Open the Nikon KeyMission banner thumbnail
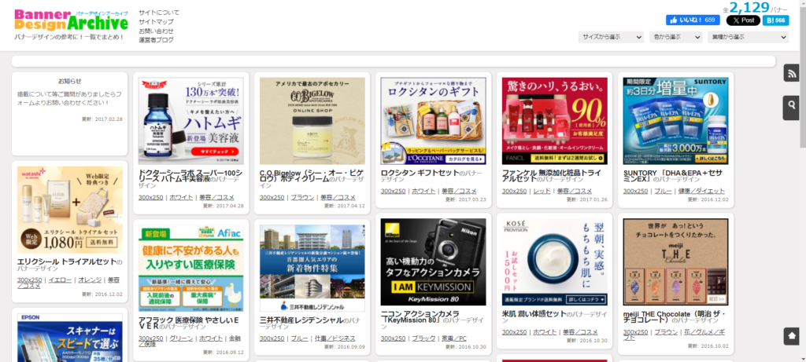Screen dimensions: 806x362 tap(434, 262)
